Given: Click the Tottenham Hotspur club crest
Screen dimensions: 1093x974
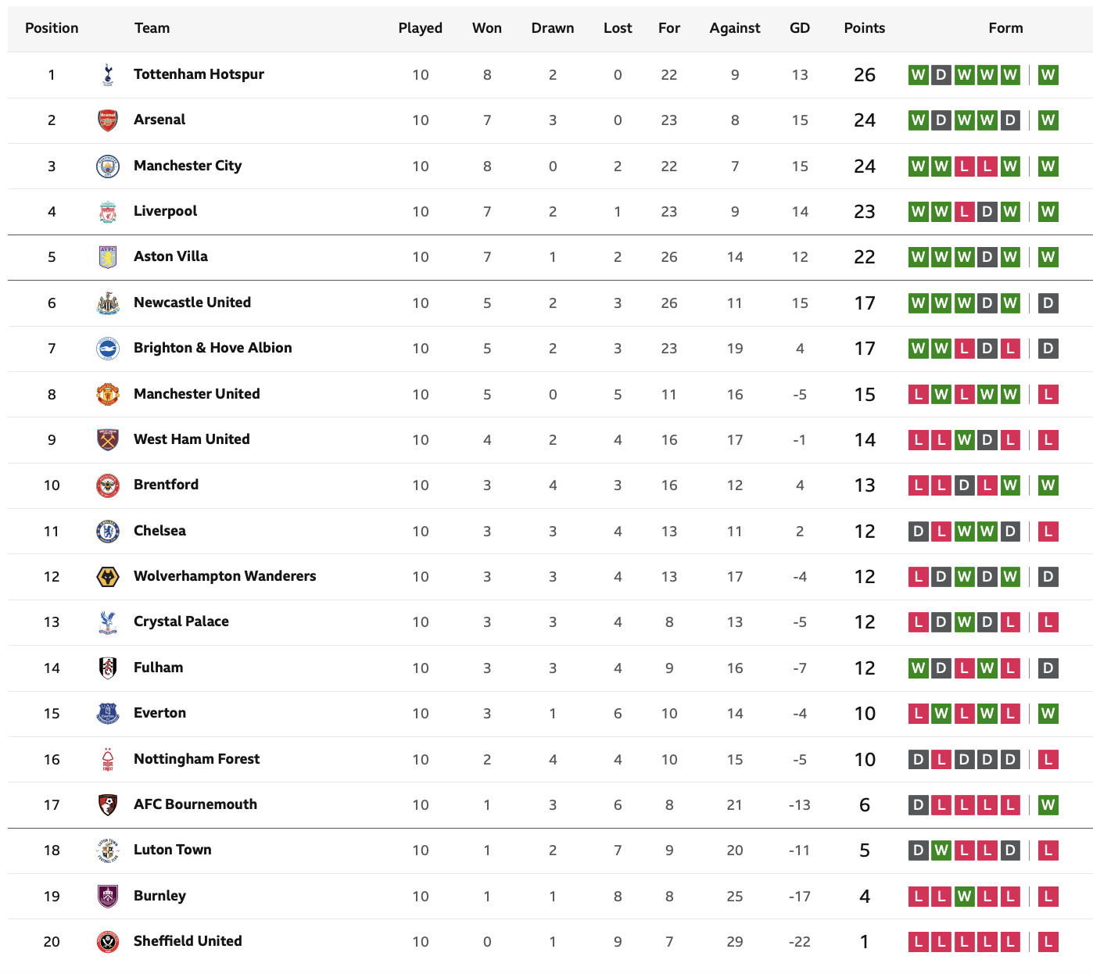Looking at the screenshot, I should [x=108, y=75].
